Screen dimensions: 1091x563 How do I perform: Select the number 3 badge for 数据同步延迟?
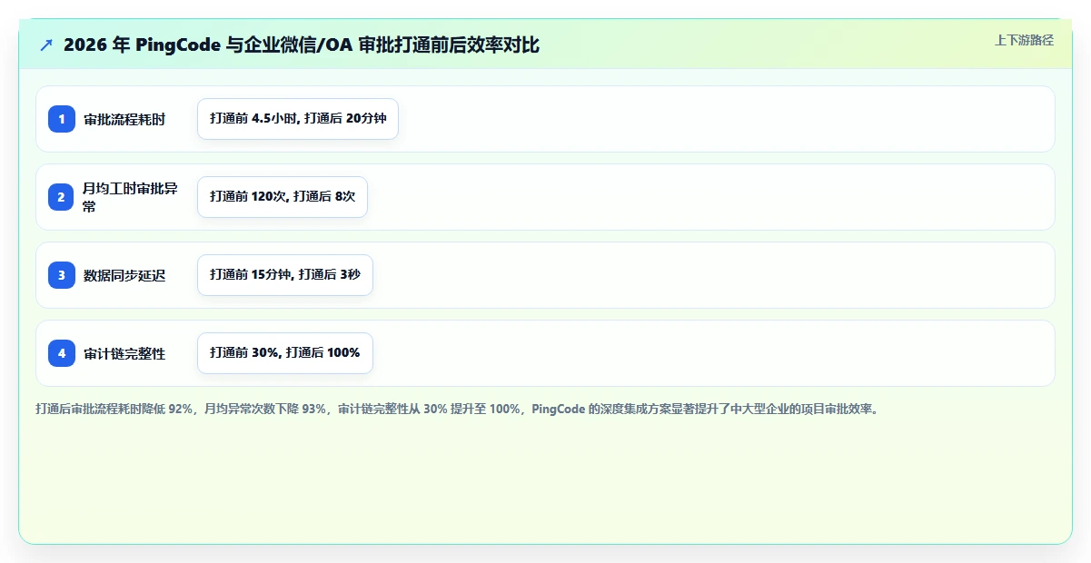(62, 275)
